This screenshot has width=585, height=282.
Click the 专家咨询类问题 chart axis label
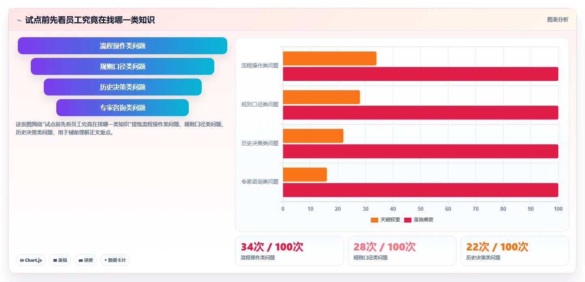260,182
